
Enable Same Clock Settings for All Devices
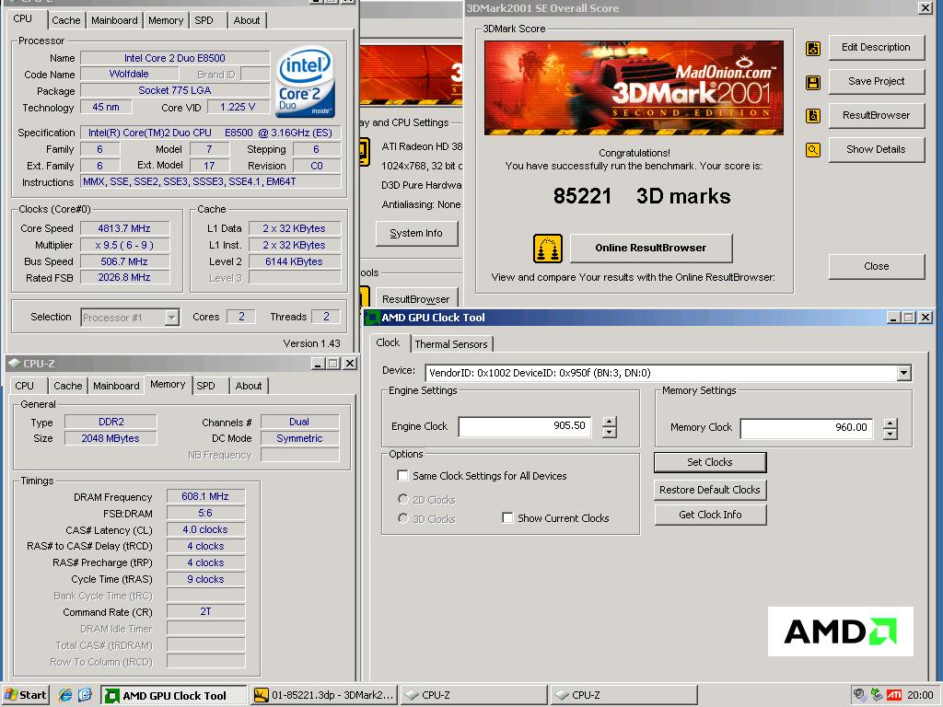click(x=403, y=476)
